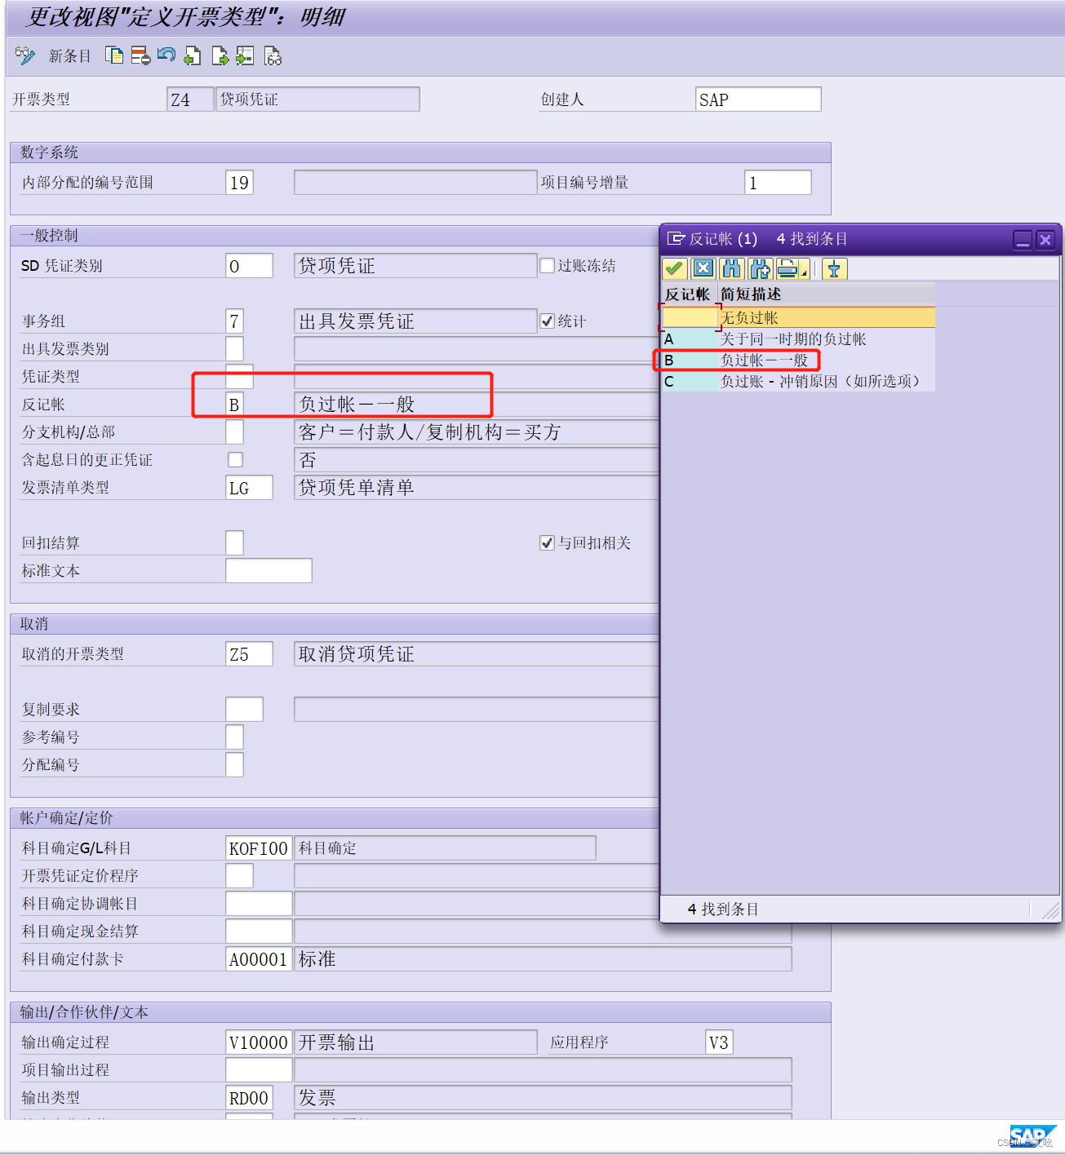
Task: Click the undo icon in the toolbar
Action: click(166, 55)
